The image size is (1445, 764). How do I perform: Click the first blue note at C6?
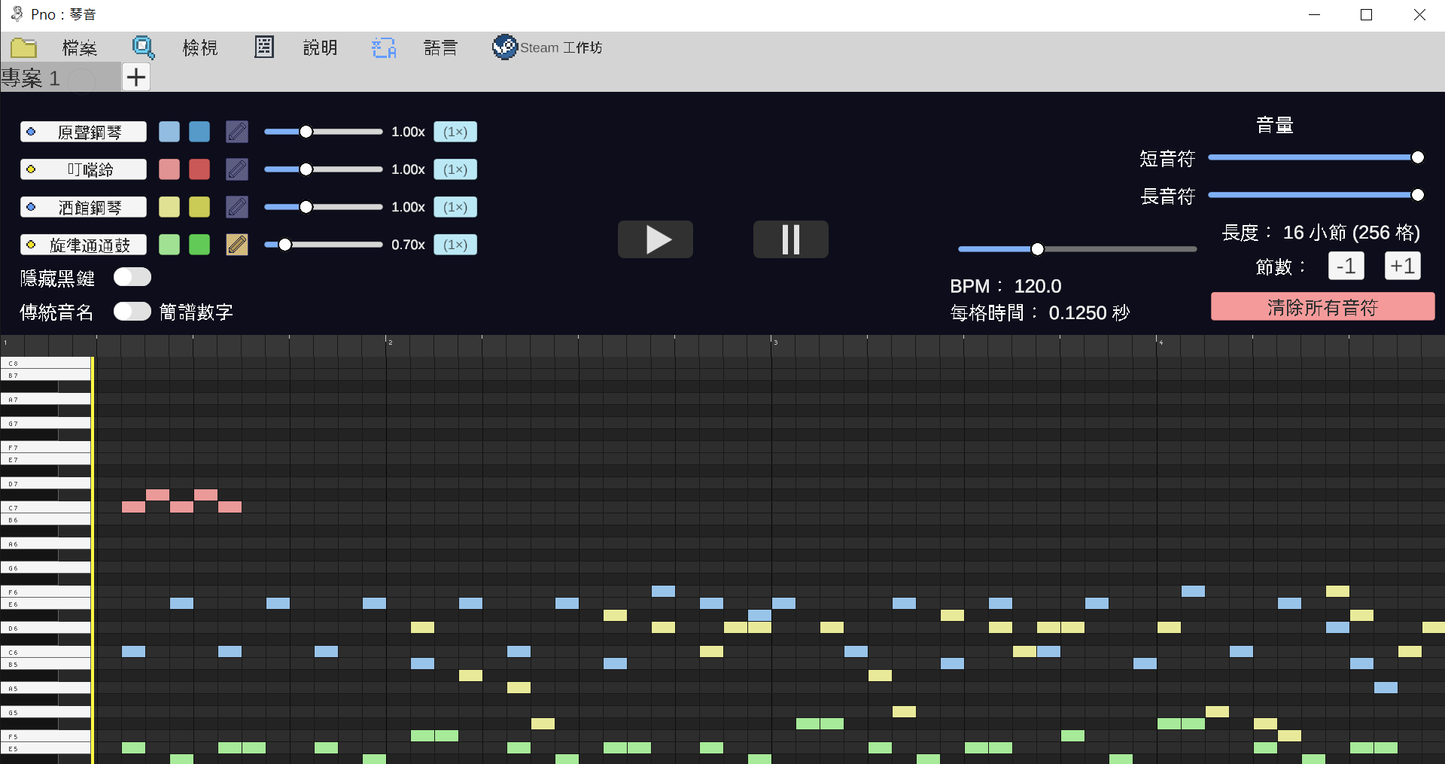click(133, 652)
